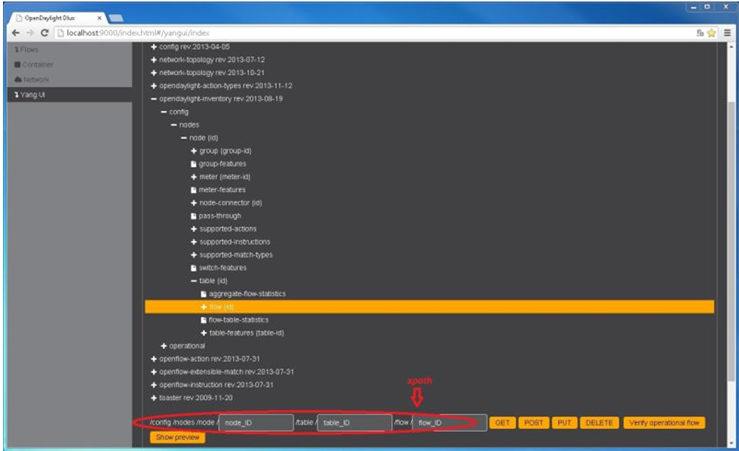Expand supported-match-types
This screenshot has width=739, height=451.
194,255
